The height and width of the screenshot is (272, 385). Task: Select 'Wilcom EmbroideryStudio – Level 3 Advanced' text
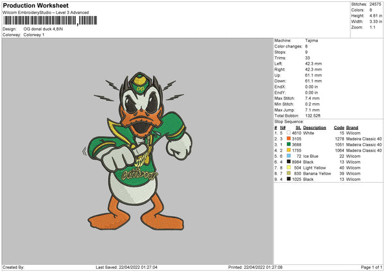click(x=46, y=13)
